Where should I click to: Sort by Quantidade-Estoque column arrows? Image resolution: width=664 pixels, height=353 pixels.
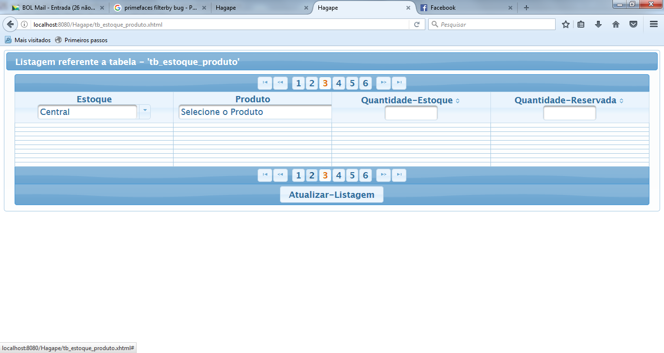coord(458,101)
